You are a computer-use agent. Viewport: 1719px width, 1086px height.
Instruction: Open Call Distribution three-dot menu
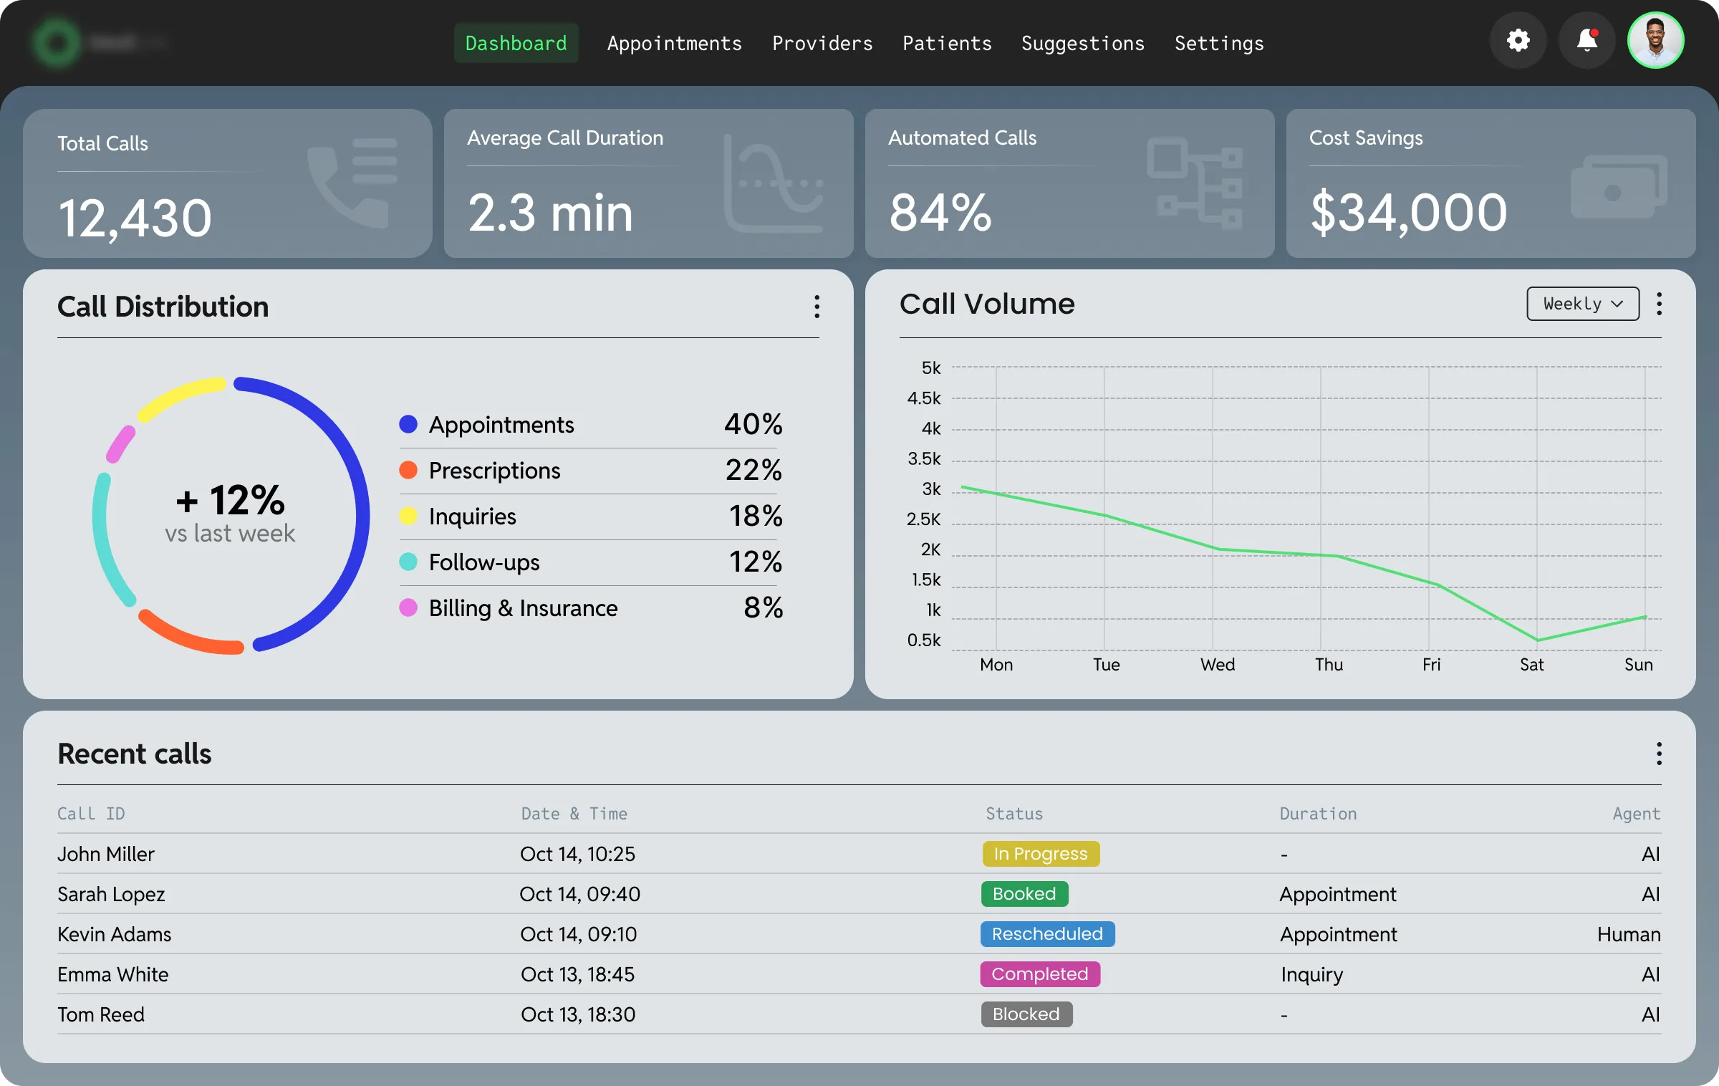tap(817, 307)
